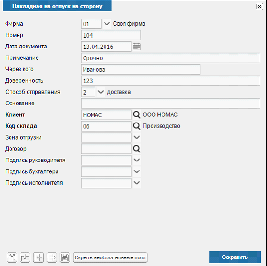Click the floppy disk save icon
267x266 pixels.
coord(65,257)
